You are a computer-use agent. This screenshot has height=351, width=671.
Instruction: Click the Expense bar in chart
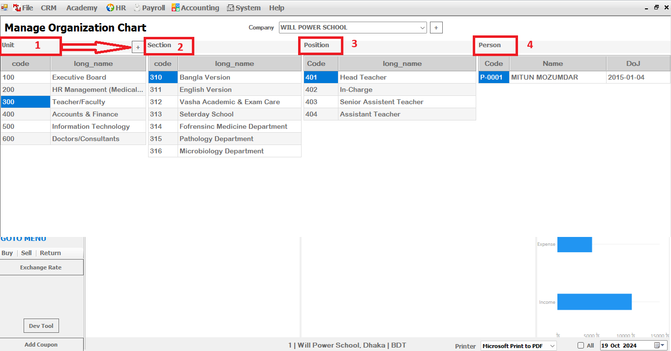575,244
